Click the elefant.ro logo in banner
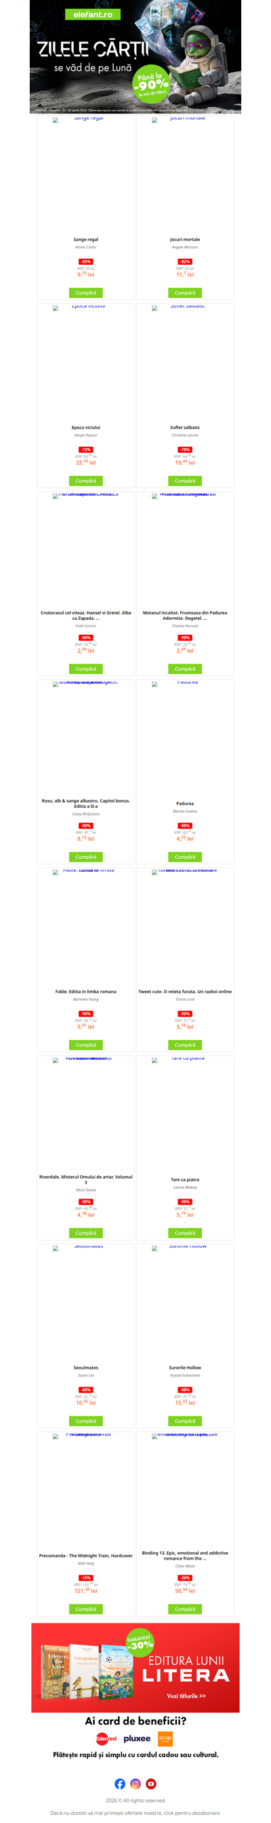Image resolution: width=271 pixels, height=1823 pixels. [x=92, y=14]
